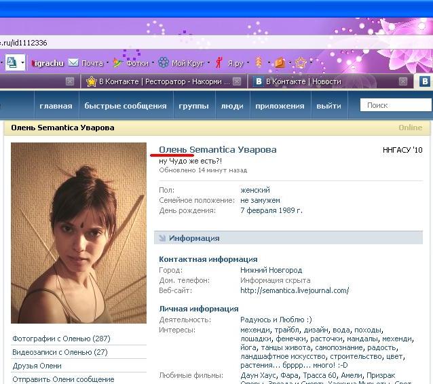Viewport: 433px width, 384px height.
Task: Click the translate page icon at toolbar left
Action: (x=12, y=63)
